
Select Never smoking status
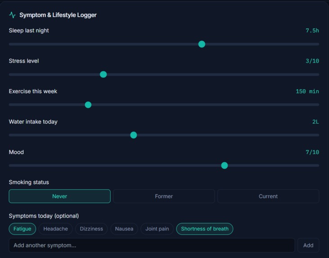point(59,196)
